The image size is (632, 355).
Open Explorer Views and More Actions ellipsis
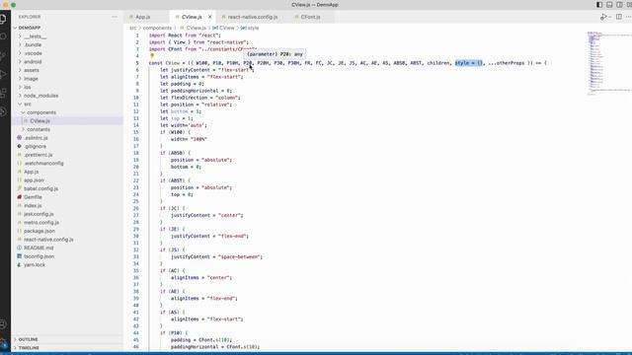(115, 17)
